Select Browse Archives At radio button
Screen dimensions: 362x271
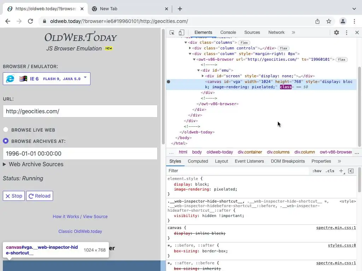[6, 141]
